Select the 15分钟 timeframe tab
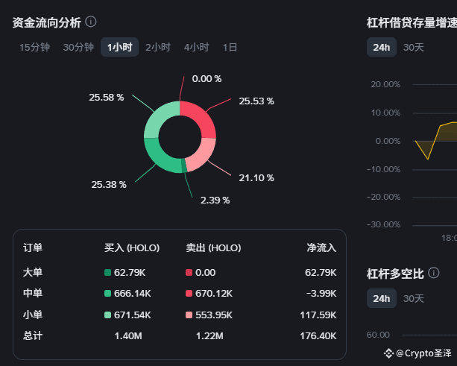This screenshot has height=366, width=457. pos(34,47)
